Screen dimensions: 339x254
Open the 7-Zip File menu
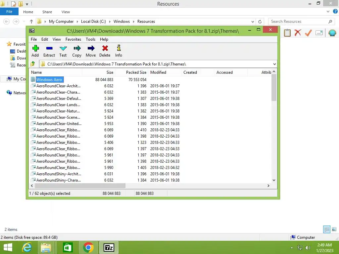[34, 39]
